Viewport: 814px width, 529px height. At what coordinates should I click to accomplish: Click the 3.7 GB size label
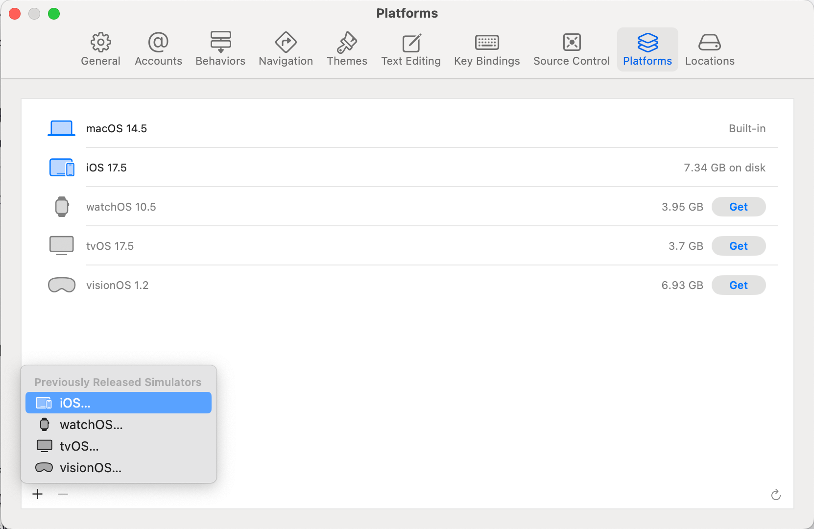686,246
